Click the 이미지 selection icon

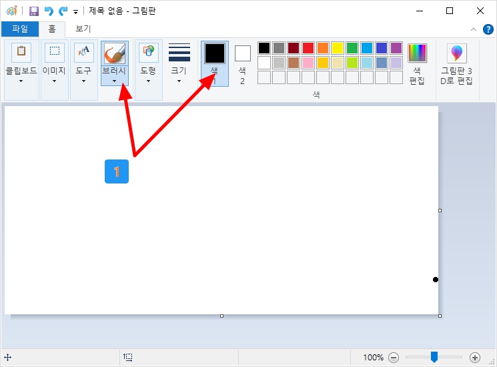(x=55, y=52)
